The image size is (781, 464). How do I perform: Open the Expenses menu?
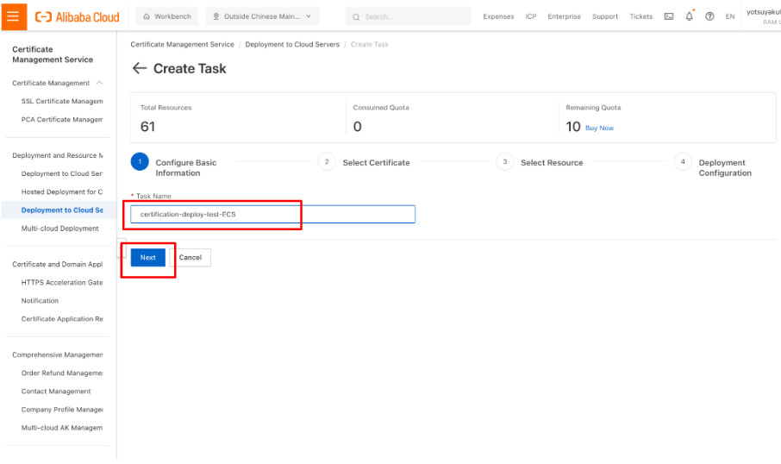(x=498, y=16)
